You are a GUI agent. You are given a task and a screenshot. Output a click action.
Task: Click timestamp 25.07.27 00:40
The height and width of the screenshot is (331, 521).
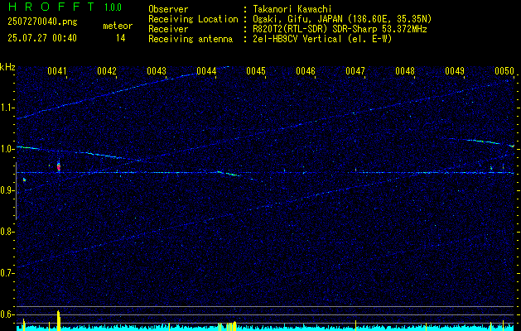[42, 38]
